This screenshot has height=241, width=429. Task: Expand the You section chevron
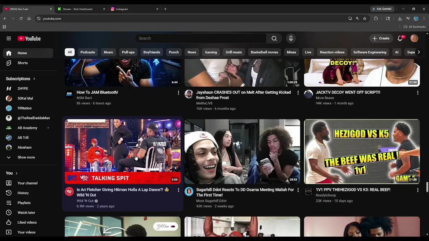[16, 173]
